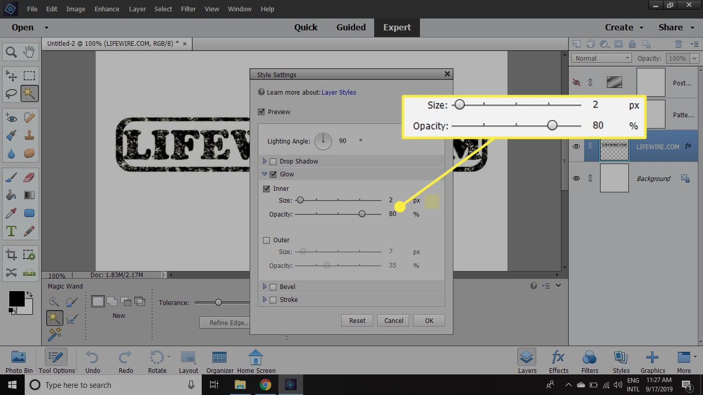The image size is (703, 395).
Task: Open the Layer Styles help link
Action: click(x=339, y=93)
